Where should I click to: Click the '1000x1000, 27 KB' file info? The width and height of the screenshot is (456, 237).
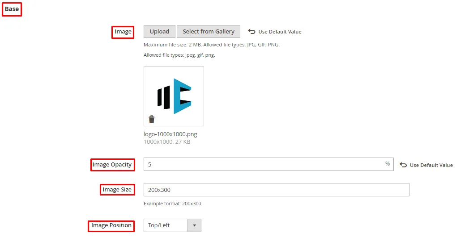(x=167, y=142)
